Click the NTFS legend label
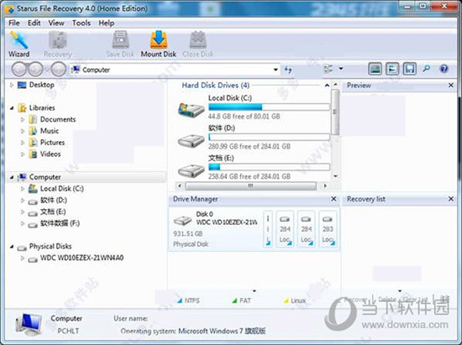 [x=192, y=301]
